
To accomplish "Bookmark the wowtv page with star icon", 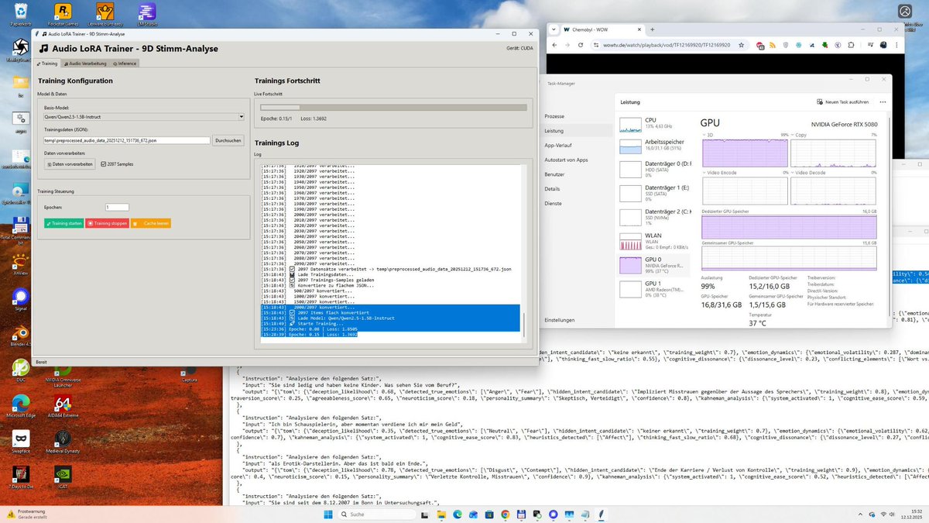I will click(x=741, y=45).
